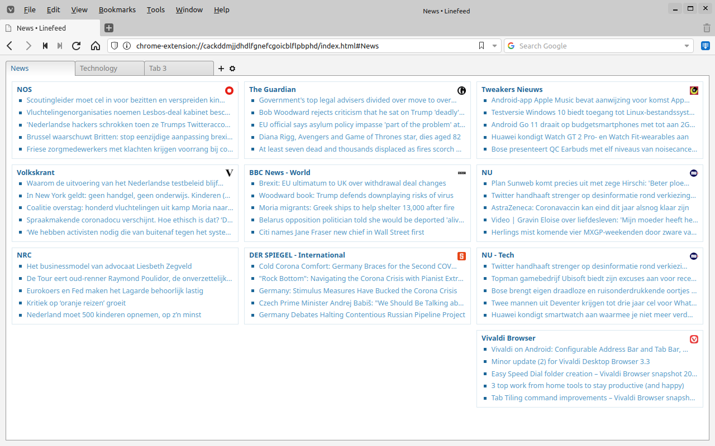The width and height of the screenshot is (715, 446).
Task: Expand the address bar dropdown arrow
Action: click(x=494, y=46)
